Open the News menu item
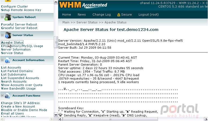 81,15
